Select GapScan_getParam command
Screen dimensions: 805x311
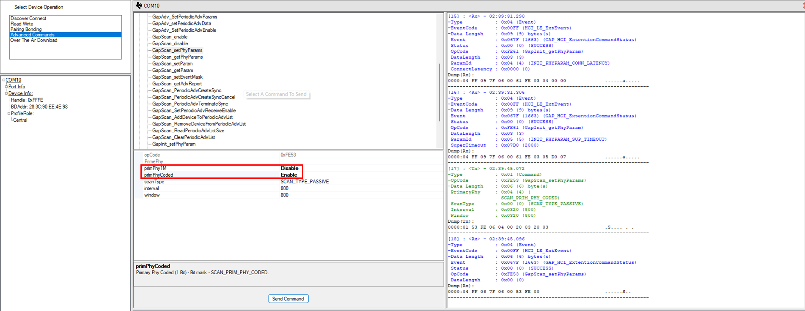(173, 71)
